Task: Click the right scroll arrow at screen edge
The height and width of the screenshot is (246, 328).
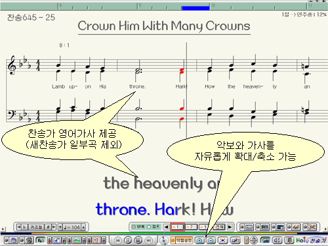Action: pos(325,229)
